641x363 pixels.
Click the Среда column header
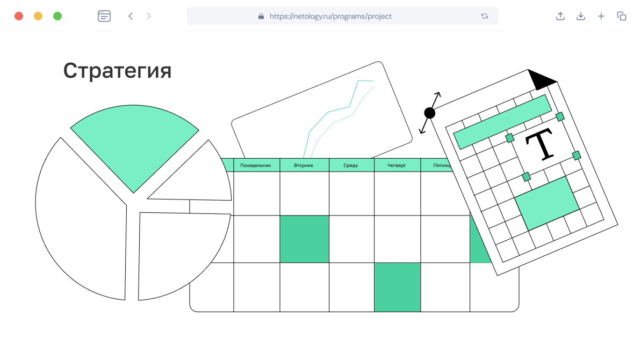pyautogui.click(x=351, y=165)
